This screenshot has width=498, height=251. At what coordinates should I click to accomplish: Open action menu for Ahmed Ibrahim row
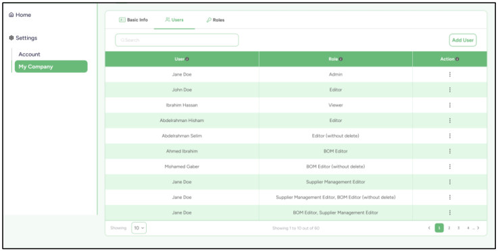pos(450,151)
